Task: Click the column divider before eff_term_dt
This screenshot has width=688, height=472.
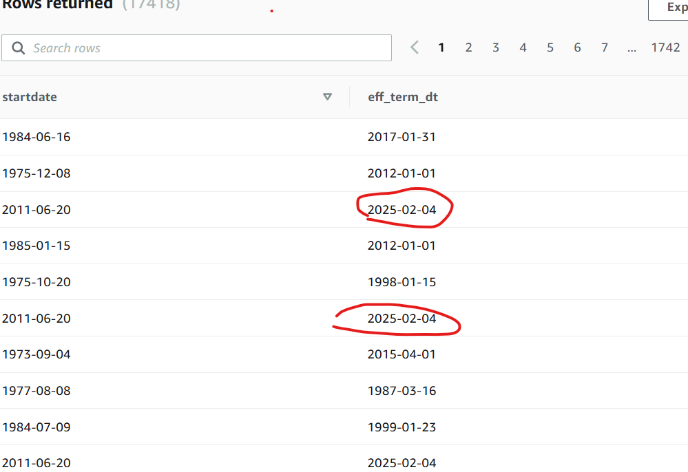Action: coord(349,97)
